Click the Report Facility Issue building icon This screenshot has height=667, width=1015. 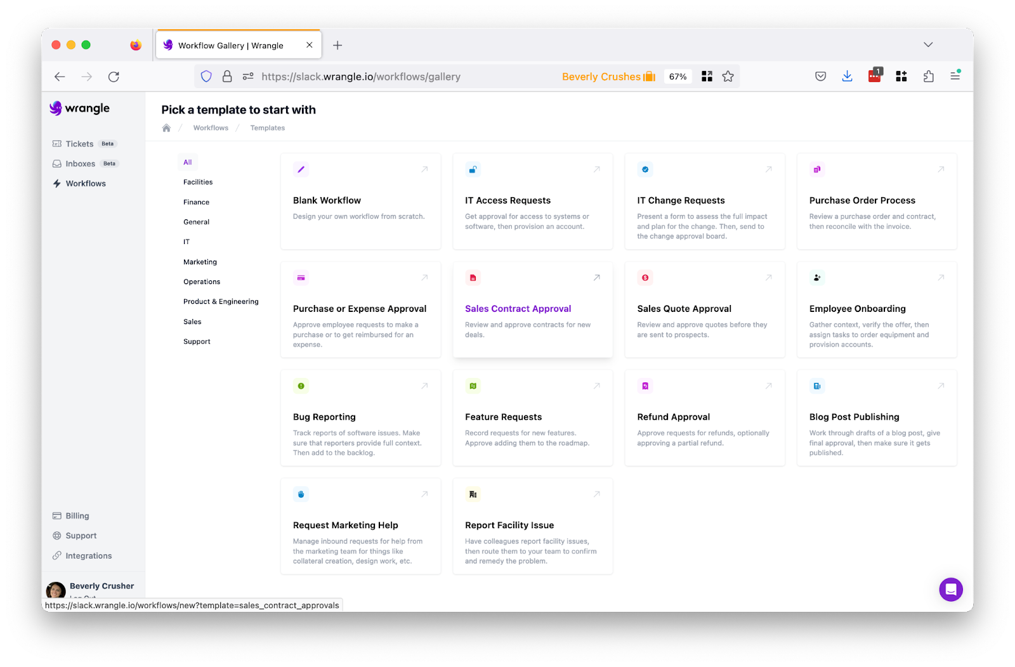[473, 495]
